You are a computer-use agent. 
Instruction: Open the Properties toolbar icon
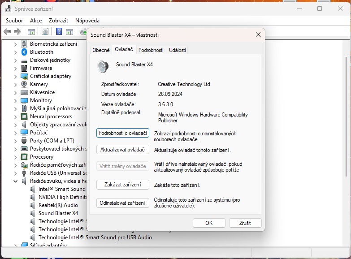tap(45, 31)
